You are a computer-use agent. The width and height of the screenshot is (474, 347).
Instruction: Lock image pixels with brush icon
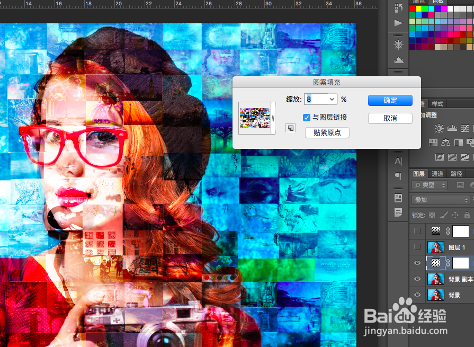(444, 215)
